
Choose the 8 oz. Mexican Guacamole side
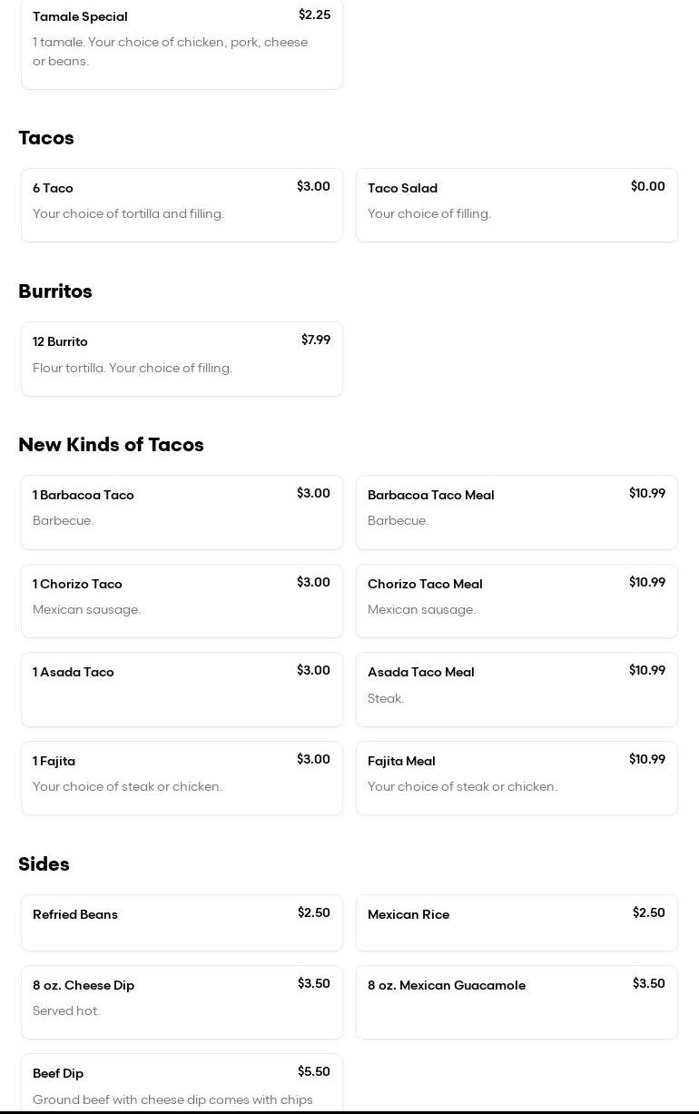click(x=517, y=1002)
